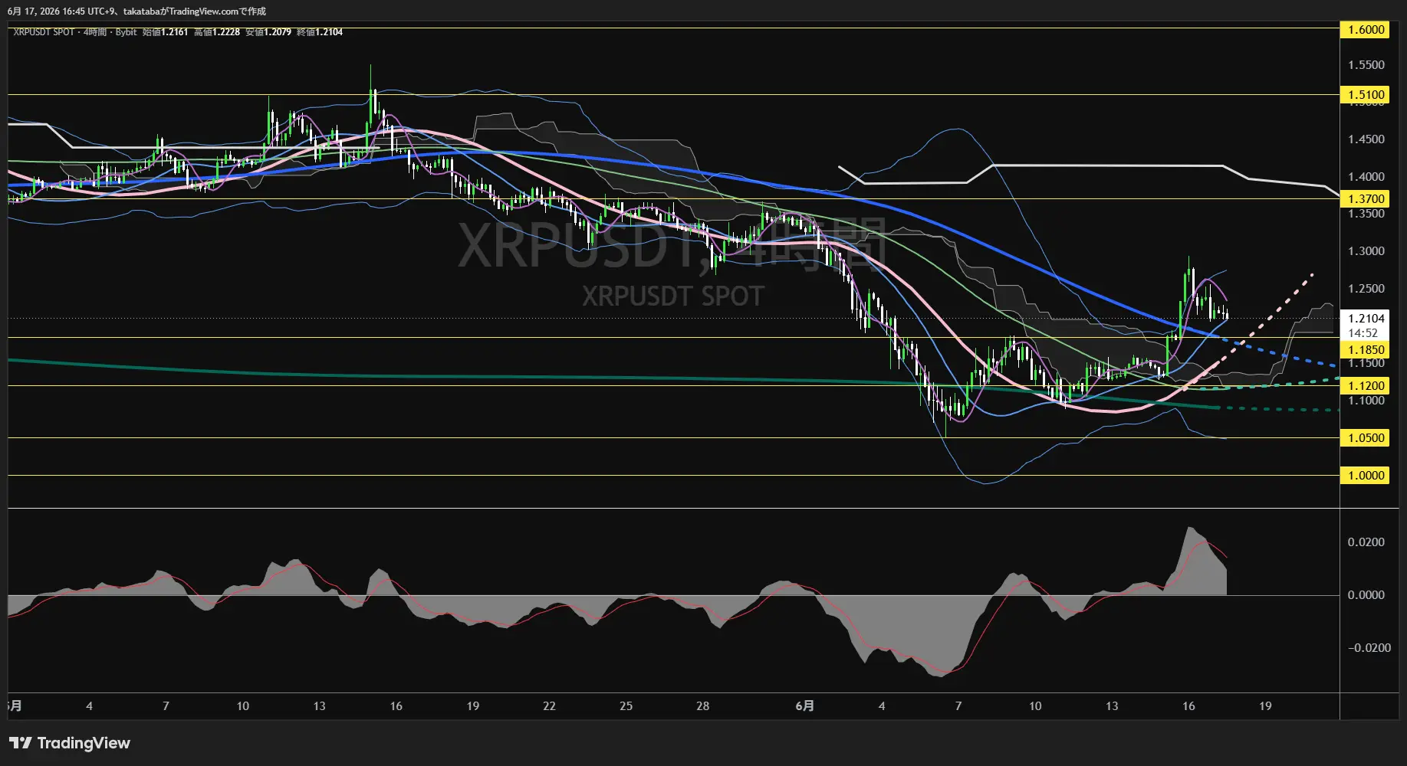Click the date 25 on time axis
This screenshot has width=1407, height=766.
pos(626,706)
